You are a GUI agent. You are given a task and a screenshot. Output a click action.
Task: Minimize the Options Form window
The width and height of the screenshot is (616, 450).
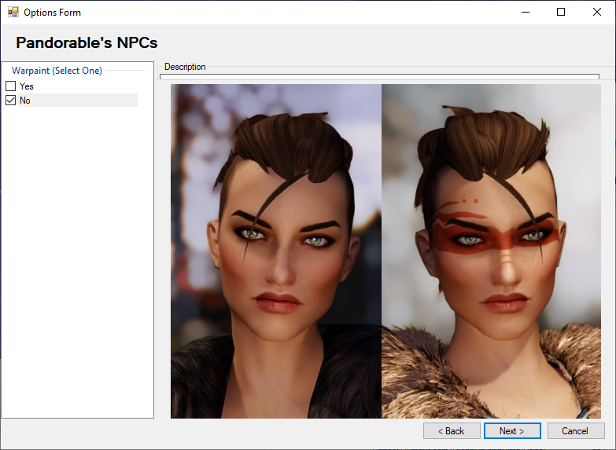tap(526, 12)
